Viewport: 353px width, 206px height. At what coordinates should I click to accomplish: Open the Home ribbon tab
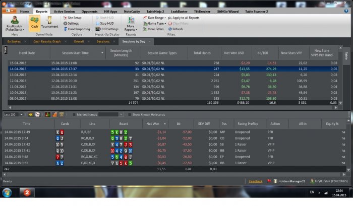click(24, 11)
